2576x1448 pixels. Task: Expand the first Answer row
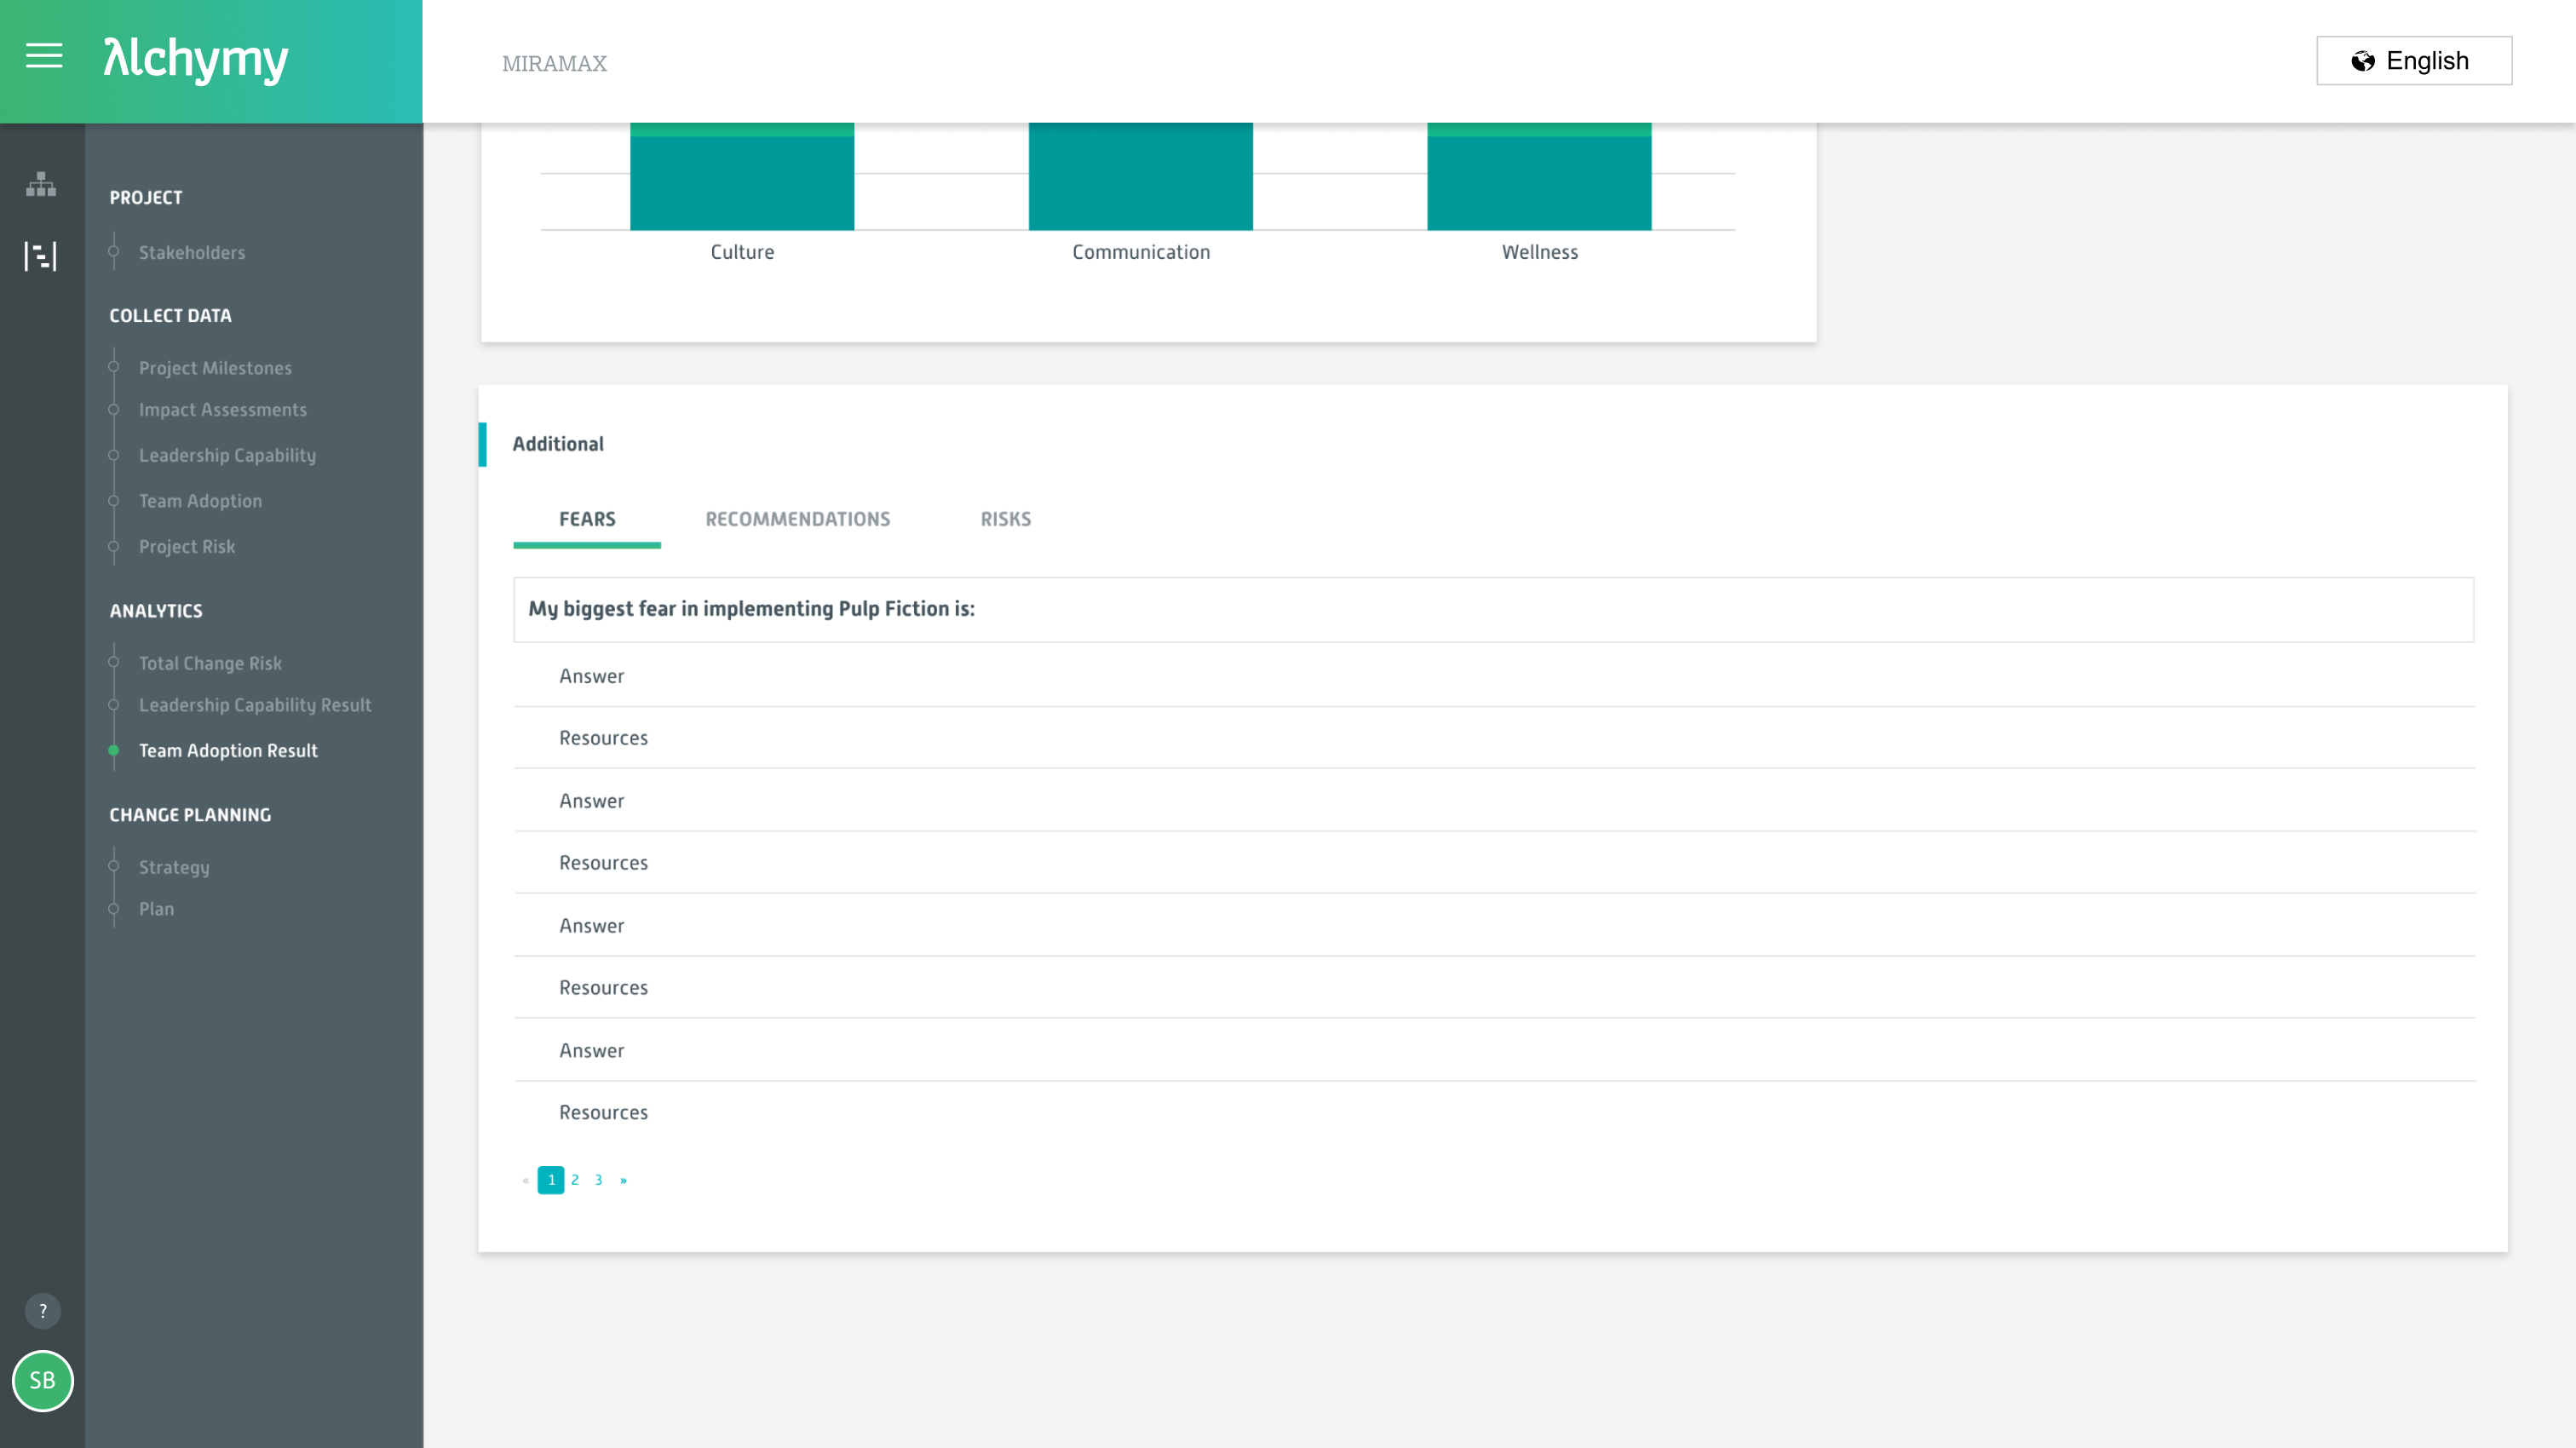pyautogui.click(x=591, y=676)
